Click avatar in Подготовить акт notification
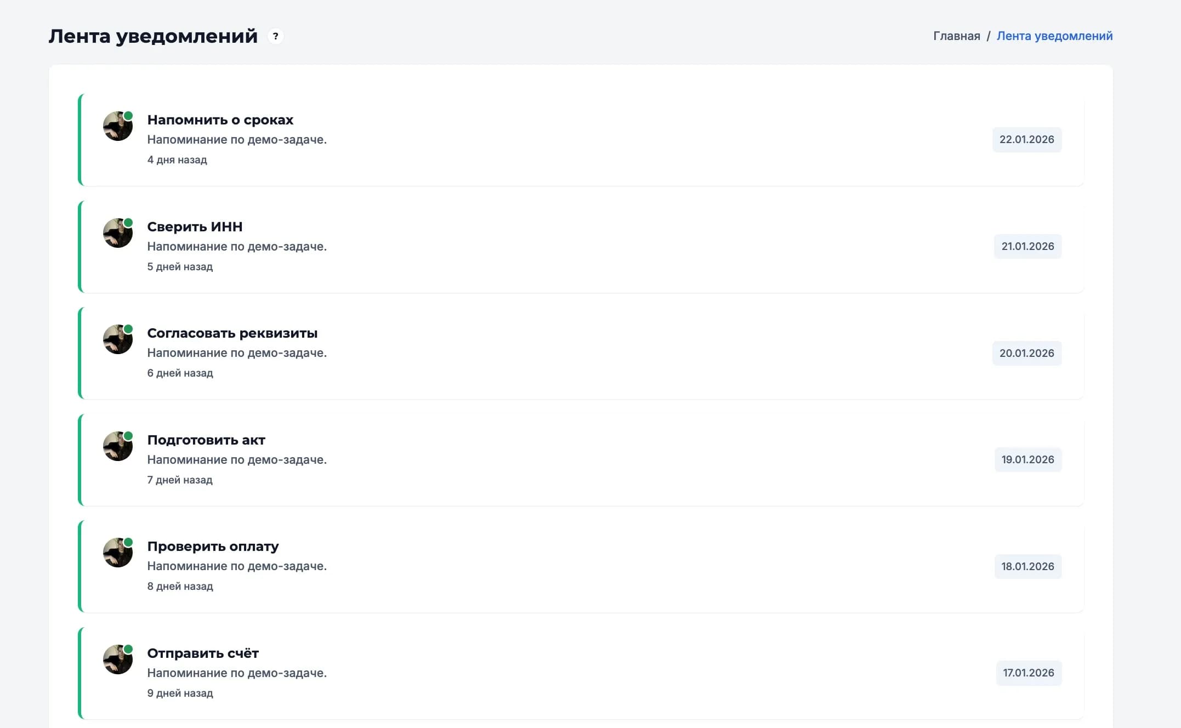The height and width of the screenshot is (728, 1181). click(118, 446)
